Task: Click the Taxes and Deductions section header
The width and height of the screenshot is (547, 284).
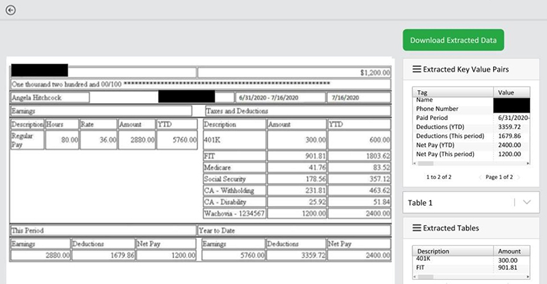Action: pyautogui.click(x=298, y=111)
